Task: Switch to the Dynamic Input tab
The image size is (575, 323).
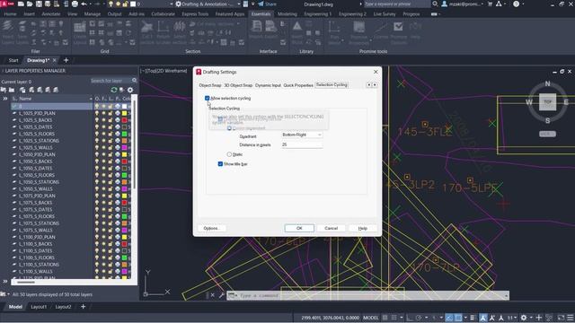Action: coord(268,85)
